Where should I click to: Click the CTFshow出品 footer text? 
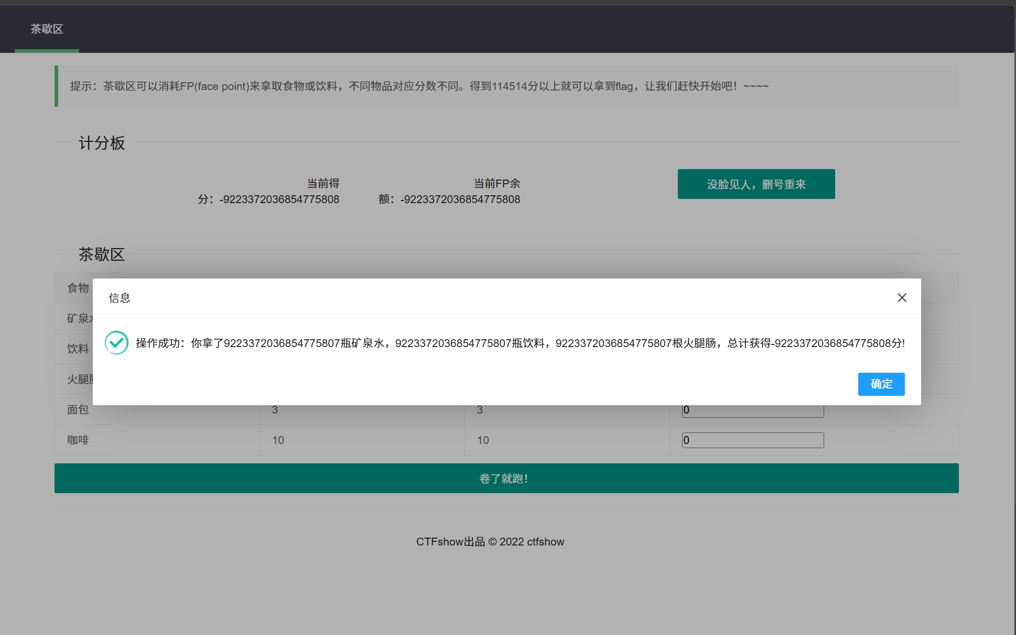point(490,542)
